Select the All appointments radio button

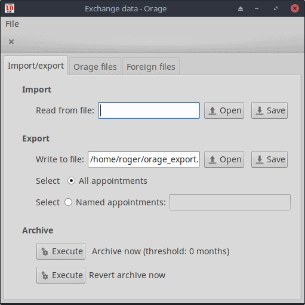click(71, 181)
